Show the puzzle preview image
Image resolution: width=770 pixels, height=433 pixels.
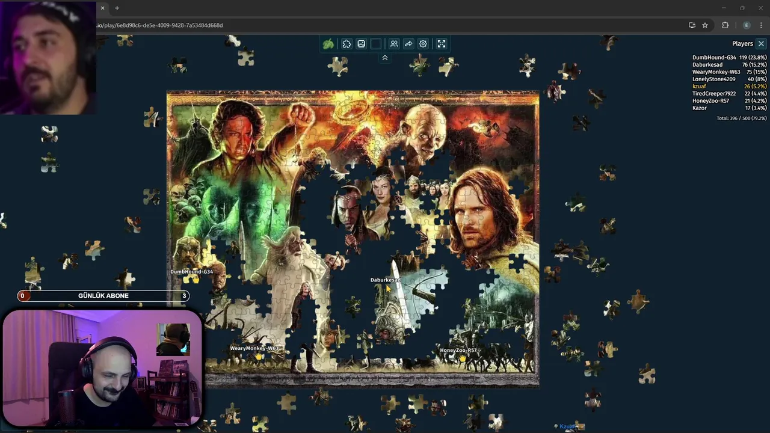(x=361, y=44)
